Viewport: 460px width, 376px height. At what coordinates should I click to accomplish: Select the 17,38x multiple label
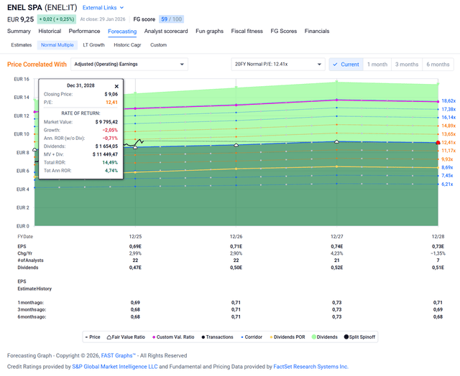point(448,109)
